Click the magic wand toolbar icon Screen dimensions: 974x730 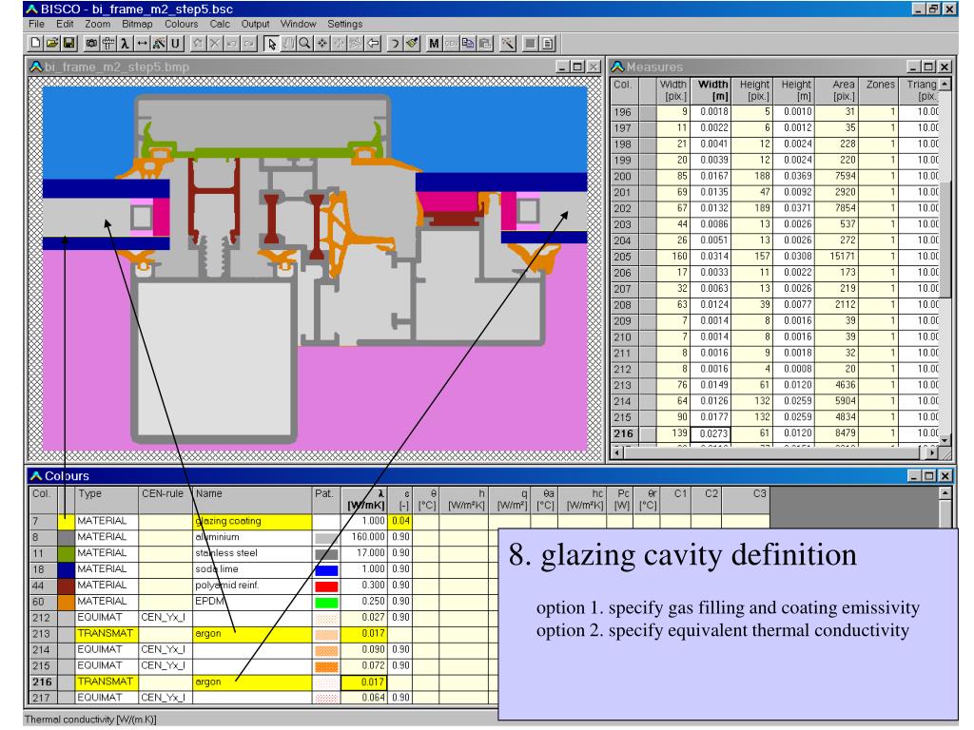(x=508, y=44)
